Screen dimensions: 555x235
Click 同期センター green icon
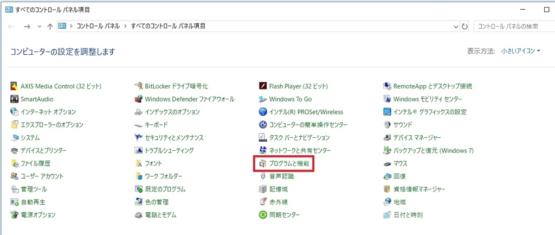(x=263, y=215)
